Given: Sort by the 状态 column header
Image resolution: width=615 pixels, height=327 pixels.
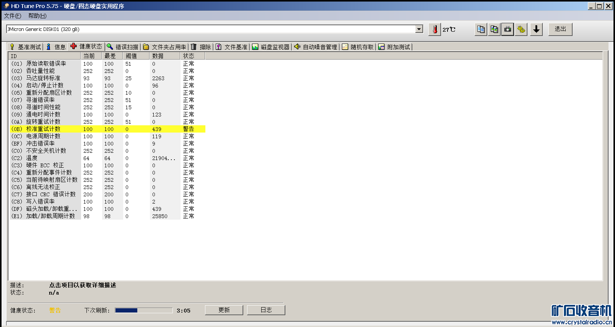Looking at the screenshot, I should 193,56.
